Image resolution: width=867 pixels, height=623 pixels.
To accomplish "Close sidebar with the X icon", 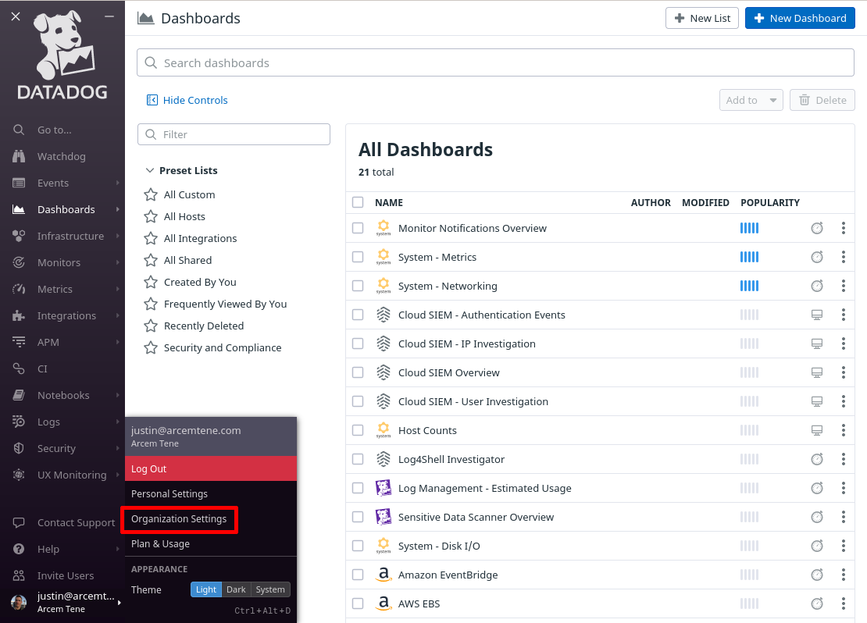I will click(x=16, y=16).
